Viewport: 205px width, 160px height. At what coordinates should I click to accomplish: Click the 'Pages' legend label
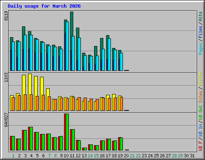point(201,49)
